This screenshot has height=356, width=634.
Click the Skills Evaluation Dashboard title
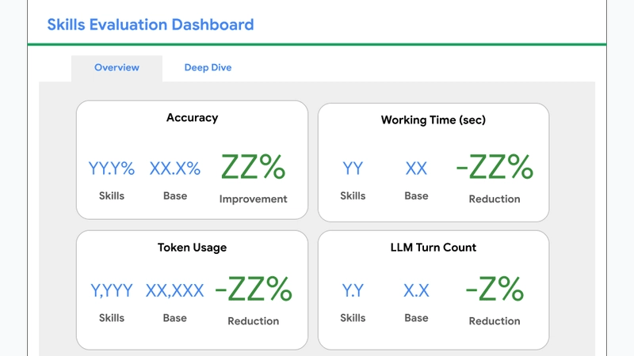(151, 25)
